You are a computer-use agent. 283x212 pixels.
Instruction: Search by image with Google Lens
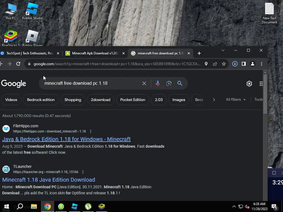tap(169, 83)
